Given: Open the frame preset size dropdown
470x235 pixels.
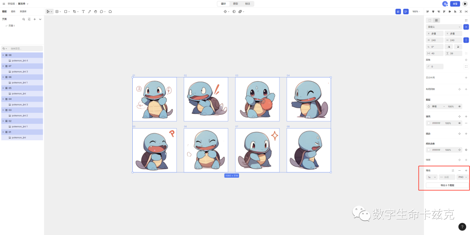Looking at the screenshot, I should 444,27.
